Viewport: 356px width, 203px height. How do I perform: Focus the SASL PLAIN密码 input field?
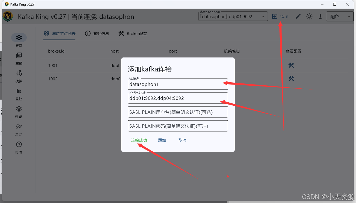(x=178, y=126)
